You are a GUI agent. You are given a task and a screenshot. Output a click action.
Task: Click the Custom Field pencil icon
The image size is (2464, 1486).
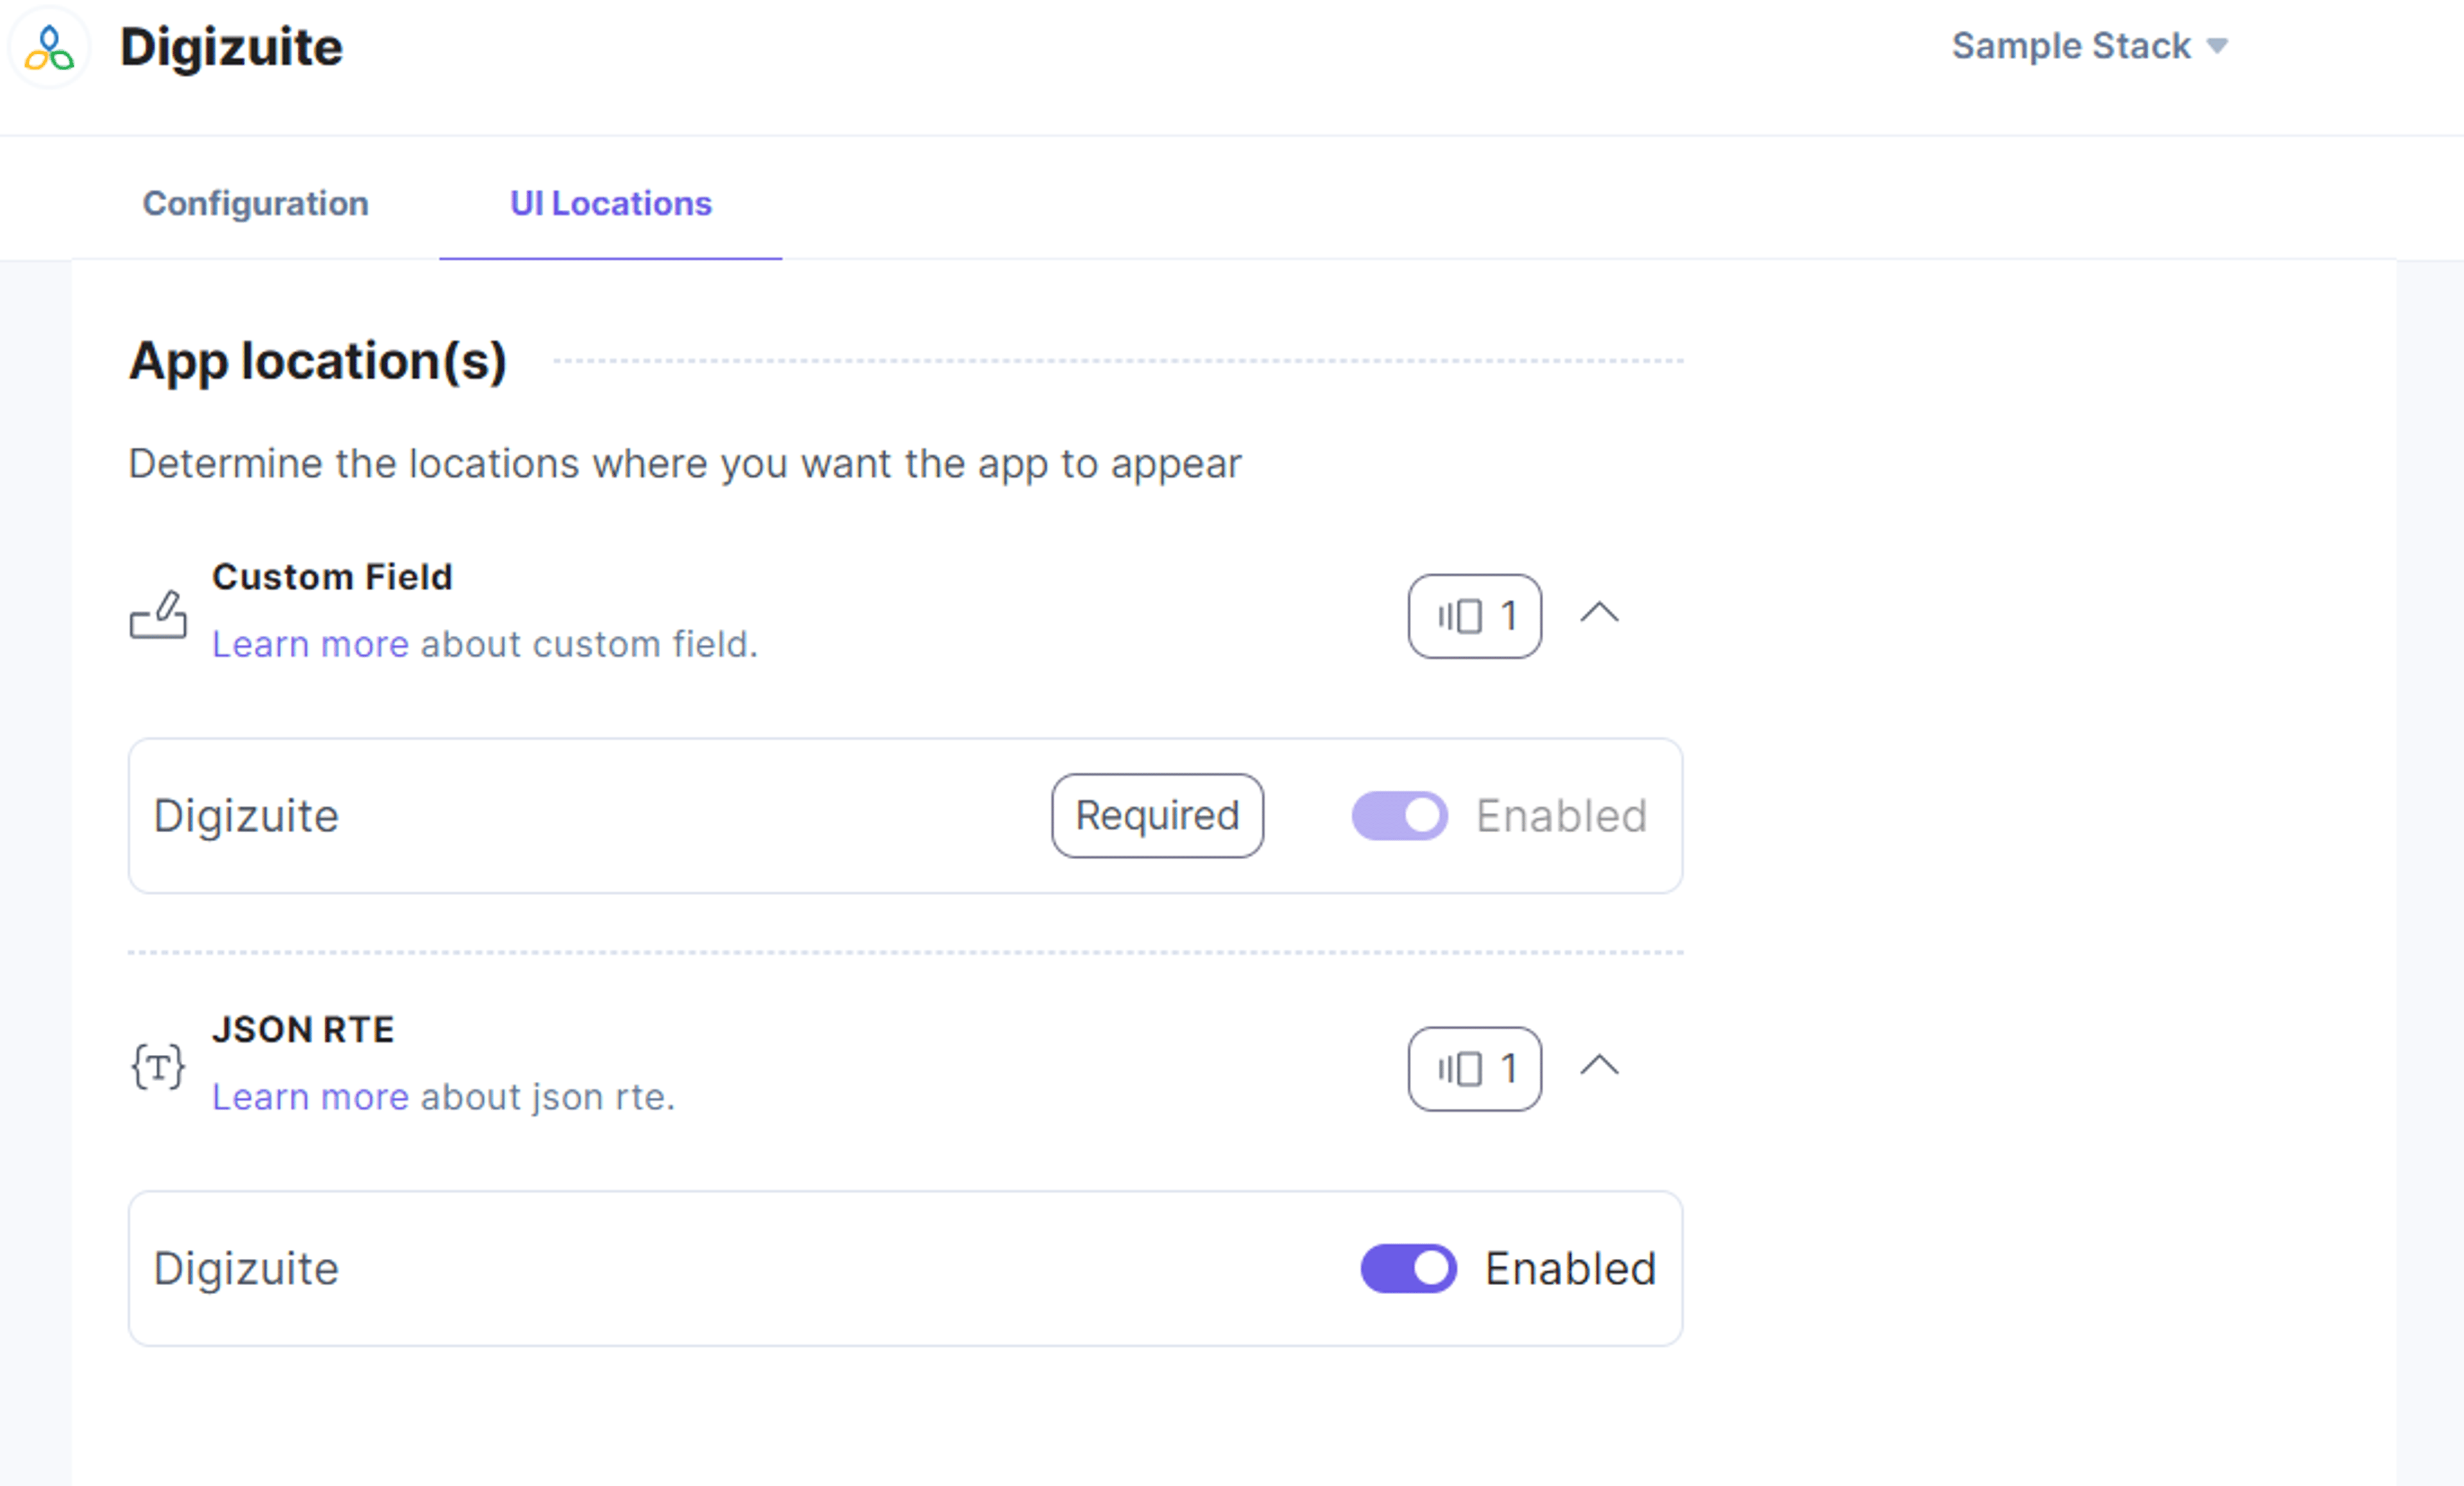[x=158, y=614]
